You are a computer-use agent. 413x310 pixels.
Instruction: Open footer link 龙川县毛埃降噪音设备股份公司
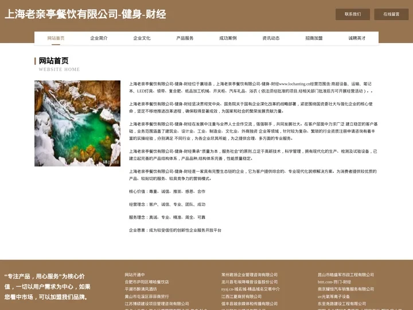point(250,282)
